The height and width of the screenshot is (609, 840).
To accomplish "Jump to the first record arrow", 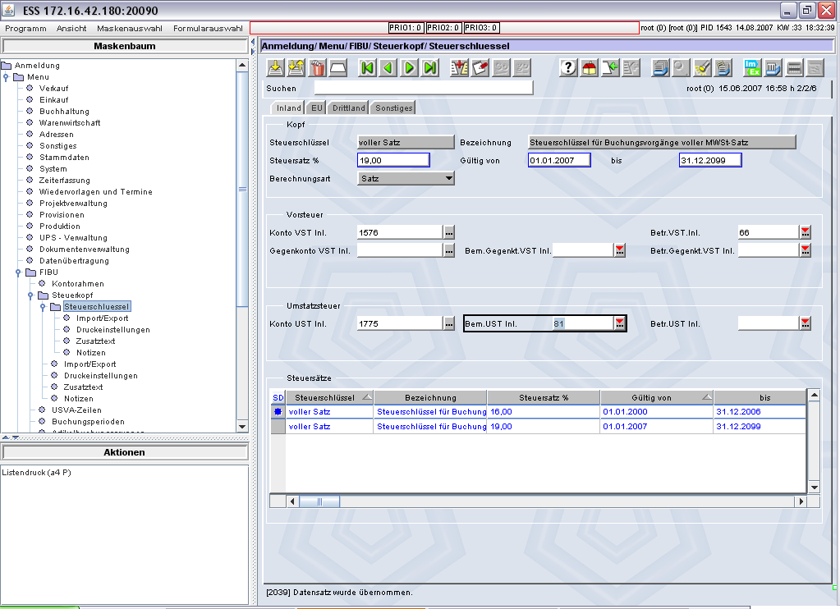I will point(368,68).
